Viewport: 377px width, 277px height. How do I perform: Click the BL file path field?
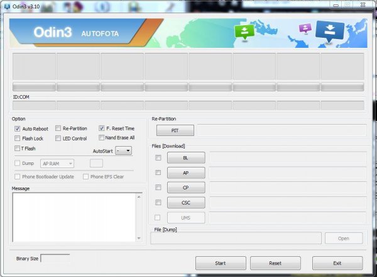click(x=288, y=158)
